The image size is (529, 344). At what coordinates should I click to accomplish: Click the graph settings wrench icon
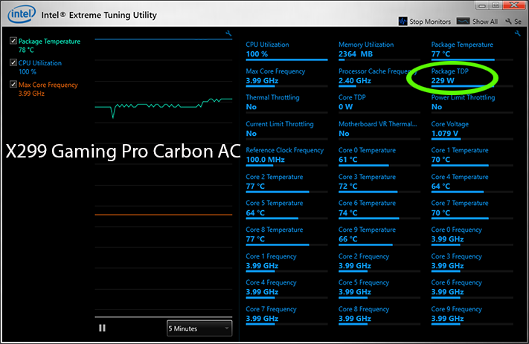pyautogui.click(x=228, y=33)
